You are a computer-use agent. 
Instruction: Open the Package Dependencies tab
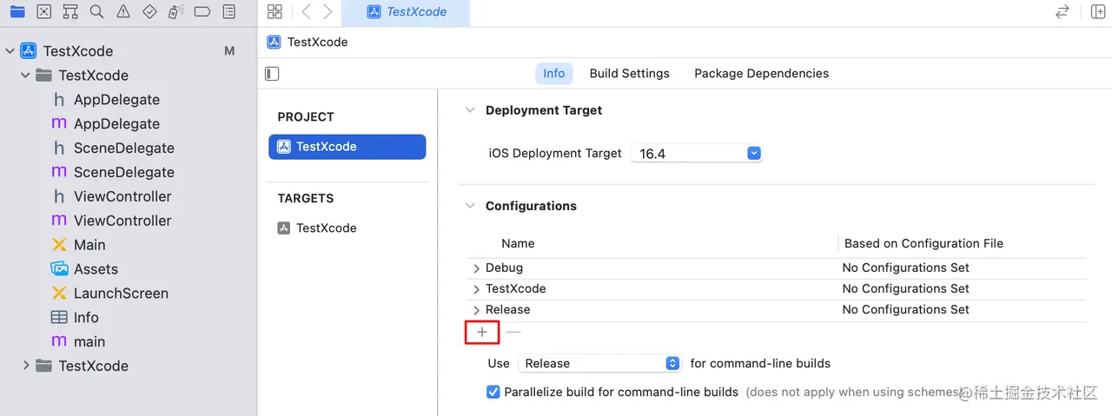coord(761,74)
